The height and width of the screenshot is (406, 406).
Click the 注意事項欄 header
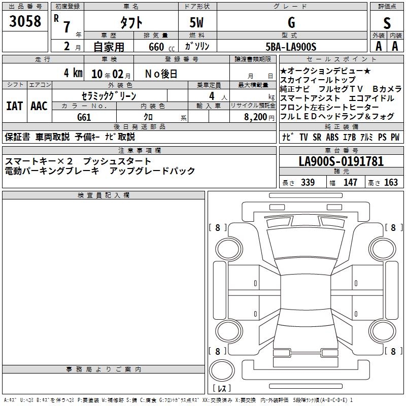[x=139, y=150]
